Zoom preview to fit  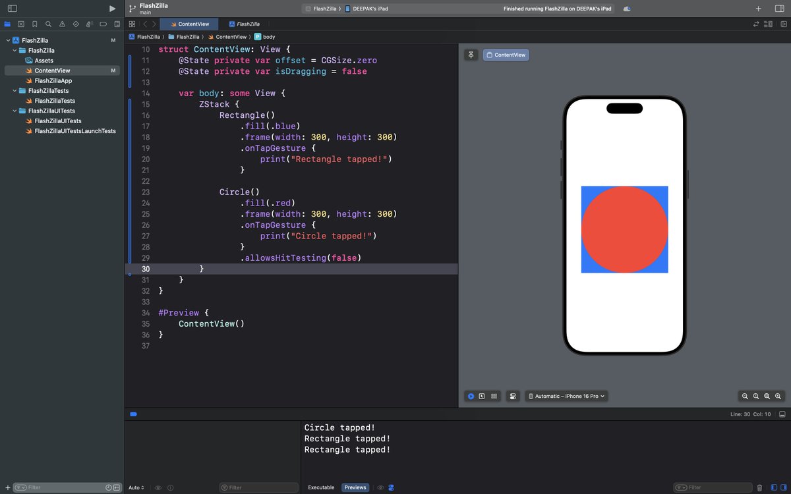tap(767, 396)
